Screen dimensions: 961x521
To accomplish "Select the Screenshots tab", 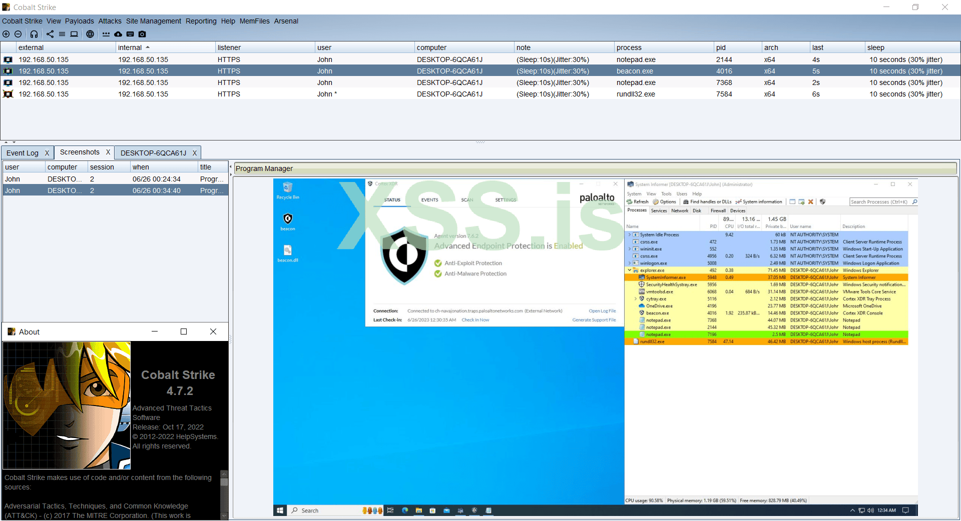I will coord(80,152).
